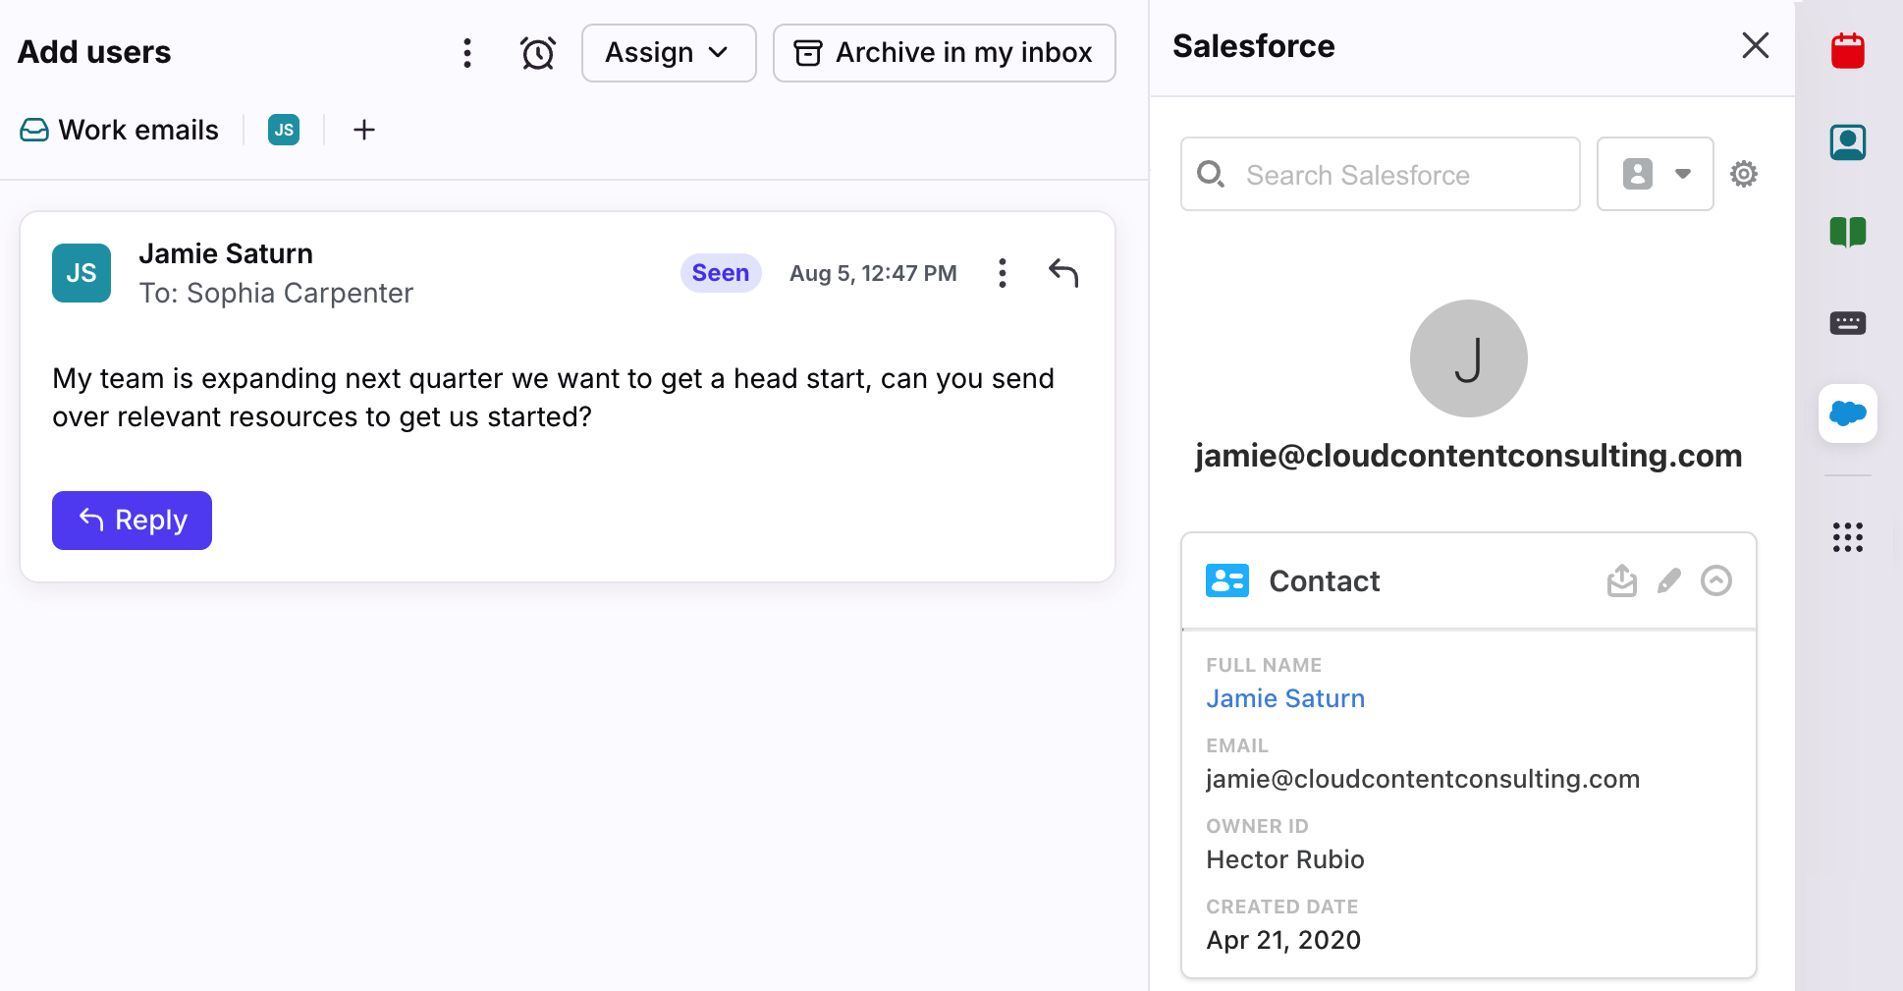Click the Search Salesforce field
The width and height of the screenshot is (1903, 991).
tap(1381, 174)
